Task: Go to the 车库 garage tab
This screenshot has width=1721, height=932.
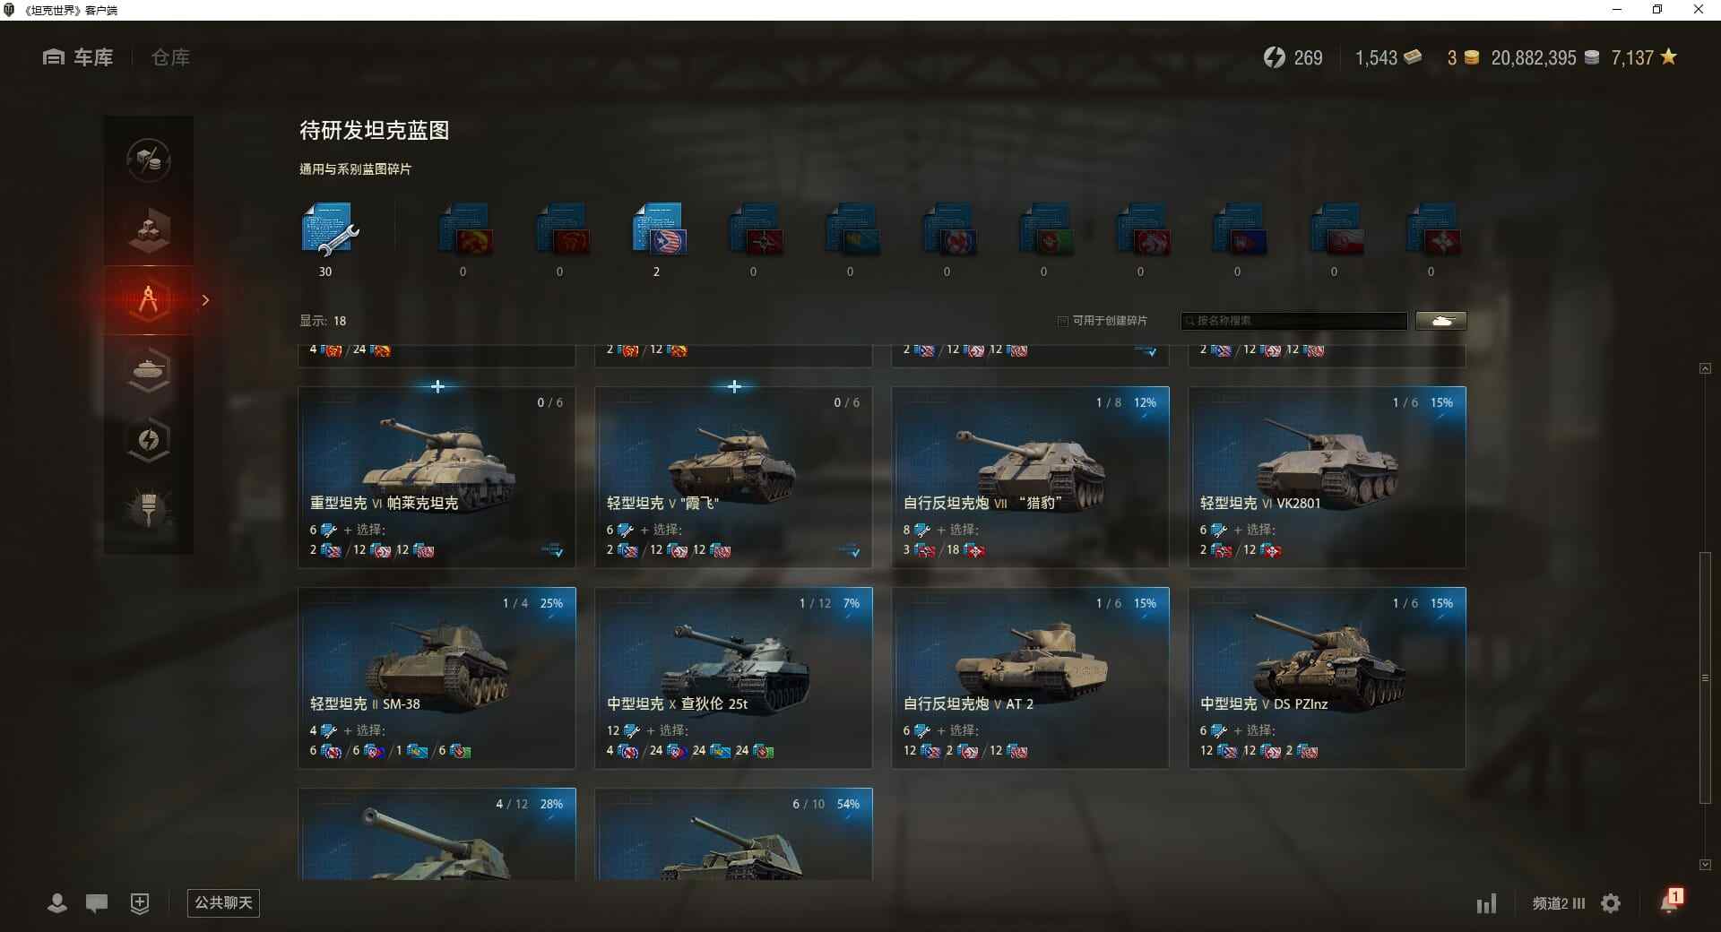Action: 78,57
